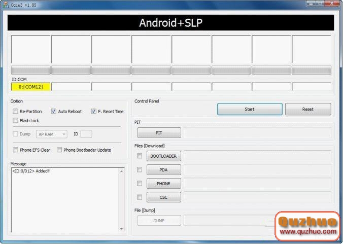
Task: Tick the checkbox beside PDA
Action: point(140,169)
